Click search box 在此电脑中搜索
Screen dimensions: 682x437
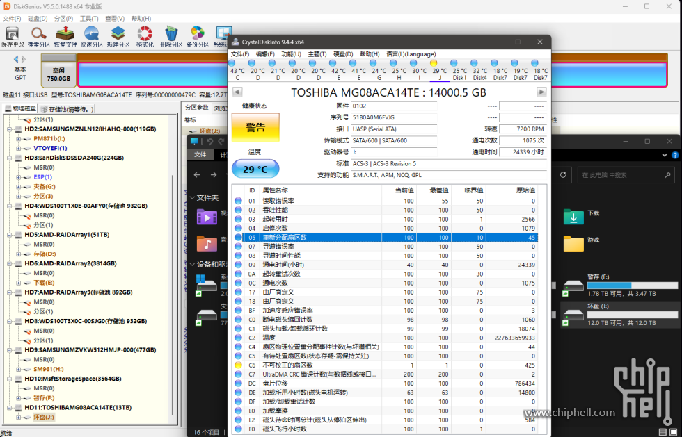[x=626, y=174]
